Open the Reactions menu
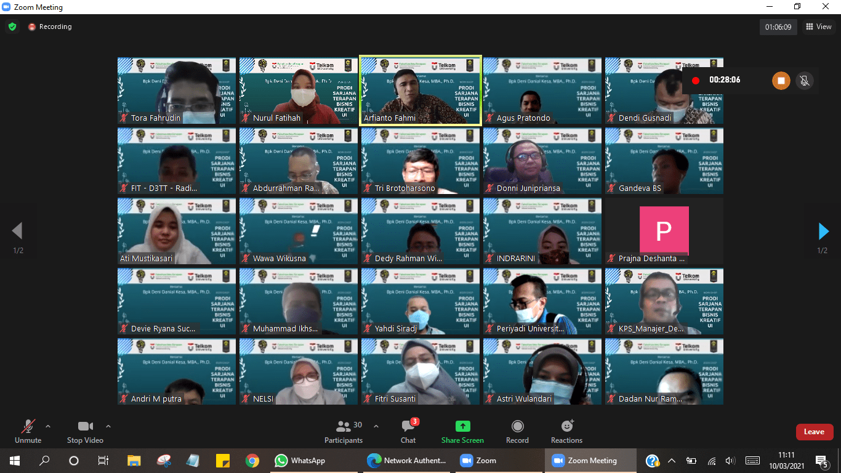This screenshot has height=473, width=841. click(x=566, y=431)
